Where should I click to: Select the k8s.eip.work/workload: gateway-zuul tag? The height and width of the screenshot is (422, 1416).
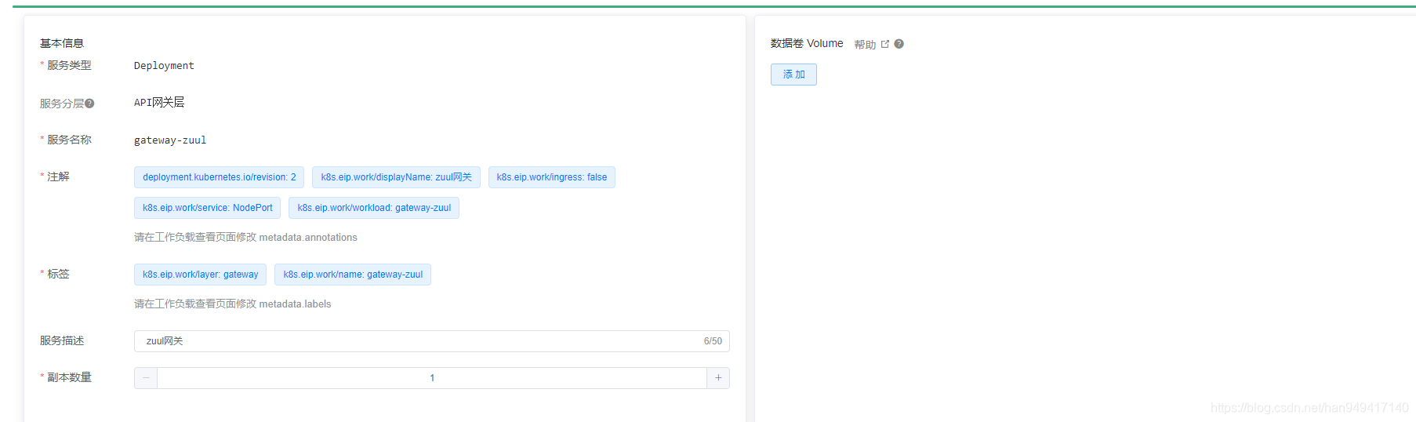coord(374,208)
